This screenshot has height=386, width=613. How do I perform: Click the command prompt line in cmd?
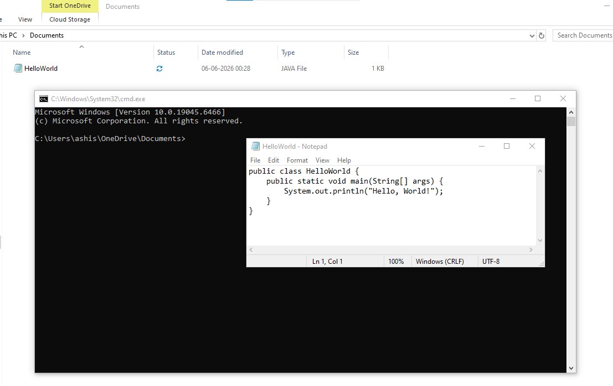[110, 139]
